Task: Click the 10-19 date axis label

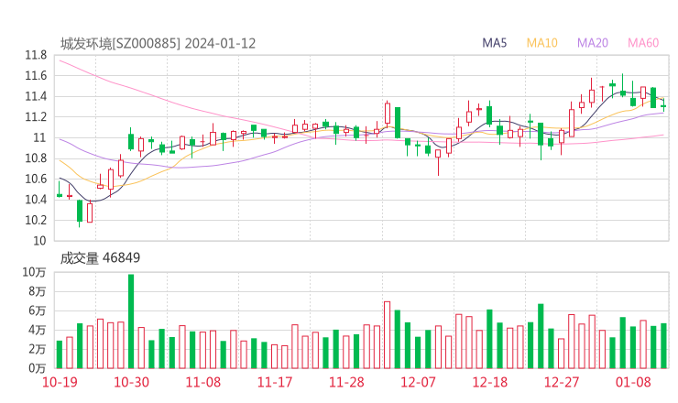Action: 60,382
